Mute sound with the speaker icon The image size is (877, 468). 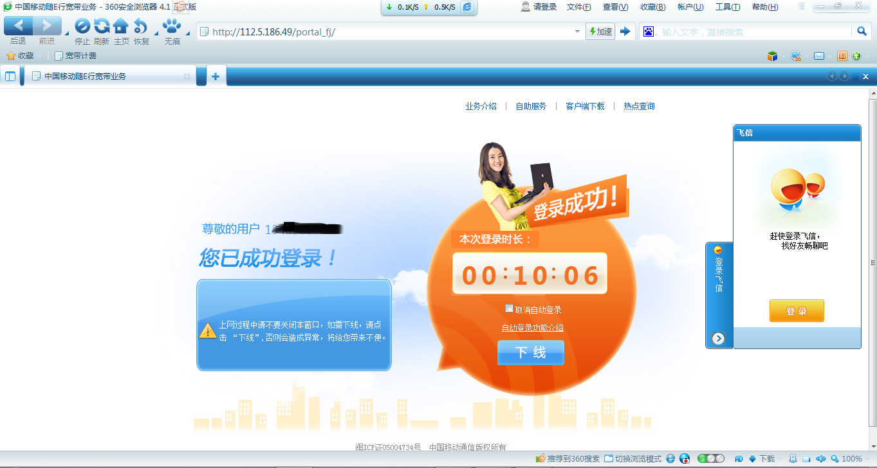pos(821,459)
